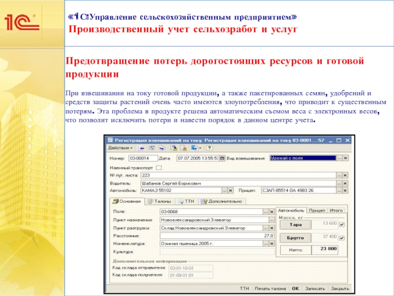
Task: Click the Код склада получателя value 01-09-01-01
Action: click(x=191, y=275)
